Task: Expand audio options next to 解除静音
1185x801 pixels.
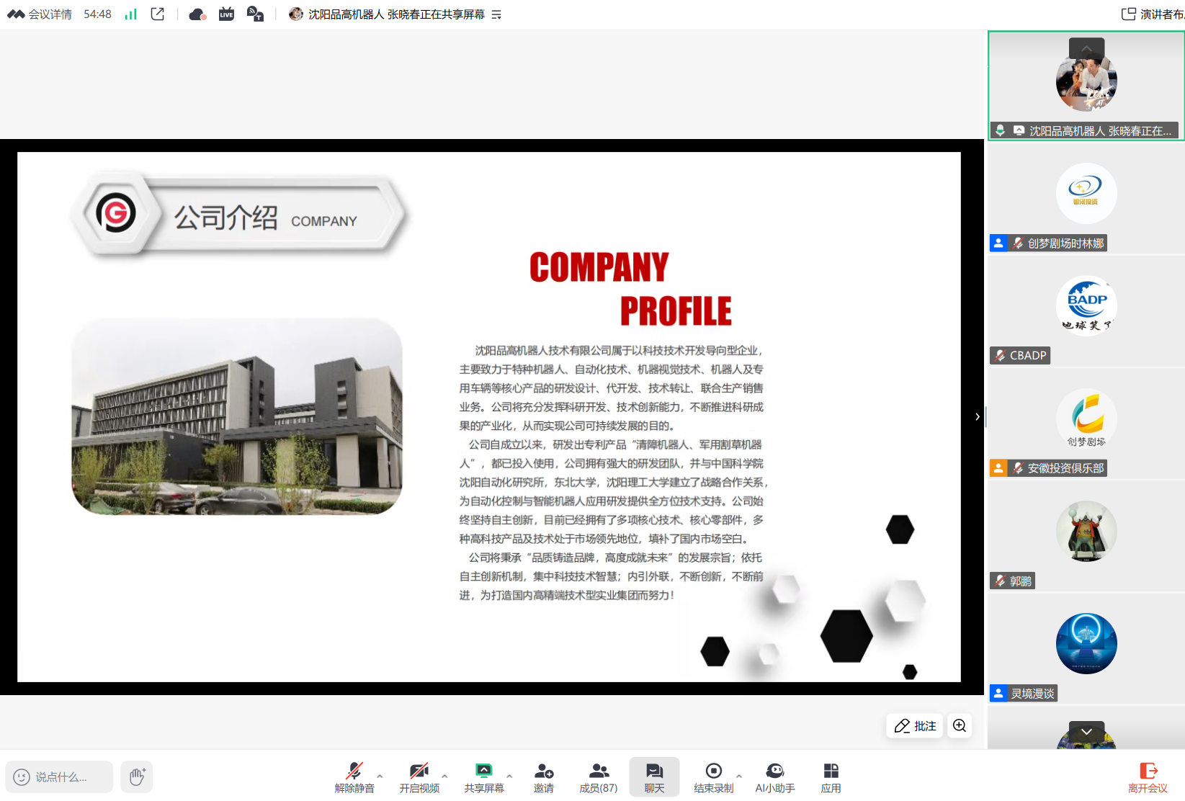Action: 380,776
